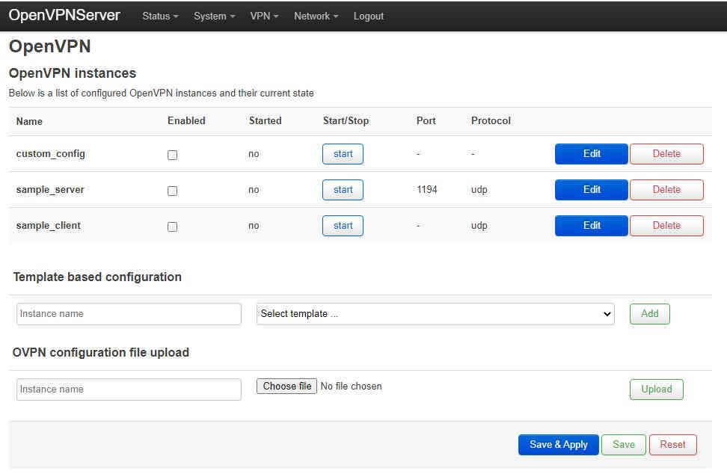The width and height of the screenshot is (727, 474).
Task: Focus the OVPN upload Instance name field
Action: [x=129, y=390]
